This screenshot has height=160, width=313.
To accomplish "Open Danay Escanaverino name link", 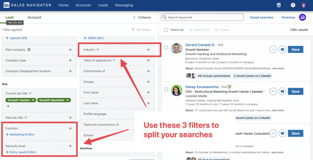I will click(202, 87).
